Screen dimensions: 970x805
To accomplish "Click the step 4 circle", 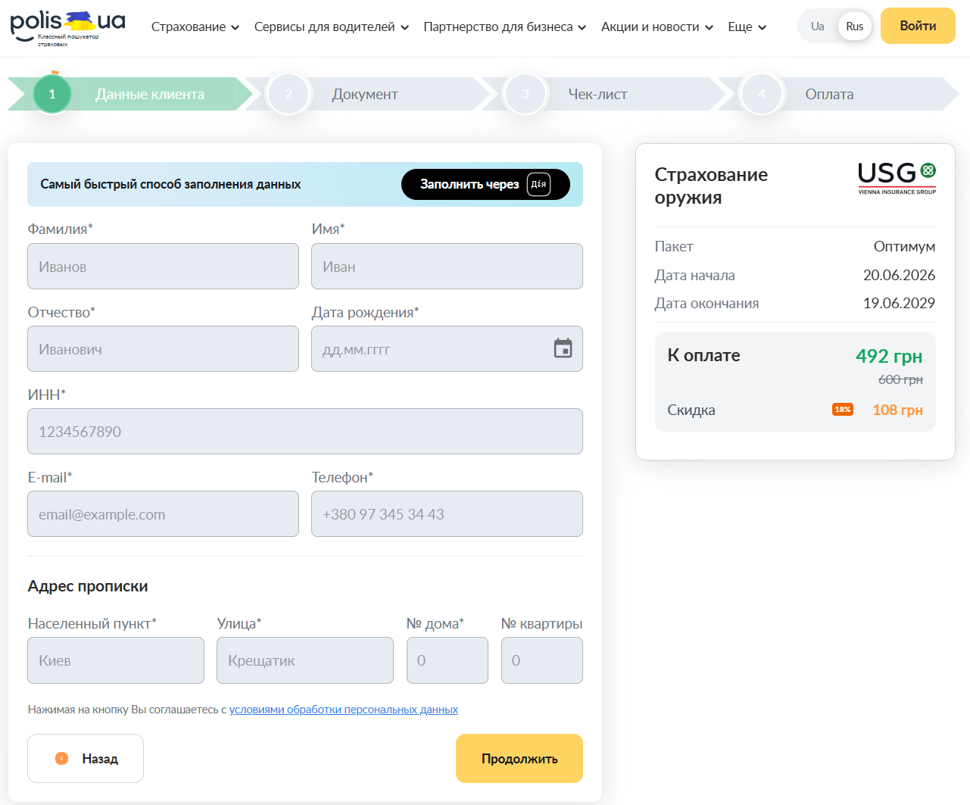I will coord(762,94).
